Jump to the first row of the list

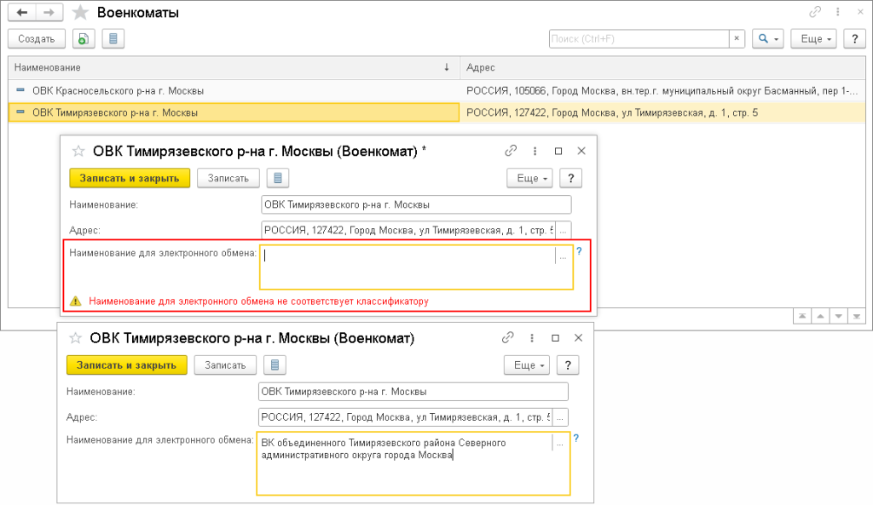[x=801, y=317]
